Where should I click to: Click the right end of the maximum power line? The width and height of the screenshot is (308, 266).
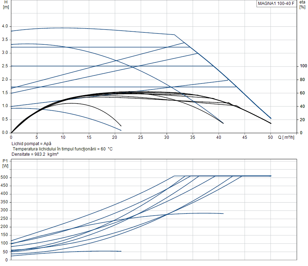271,176
